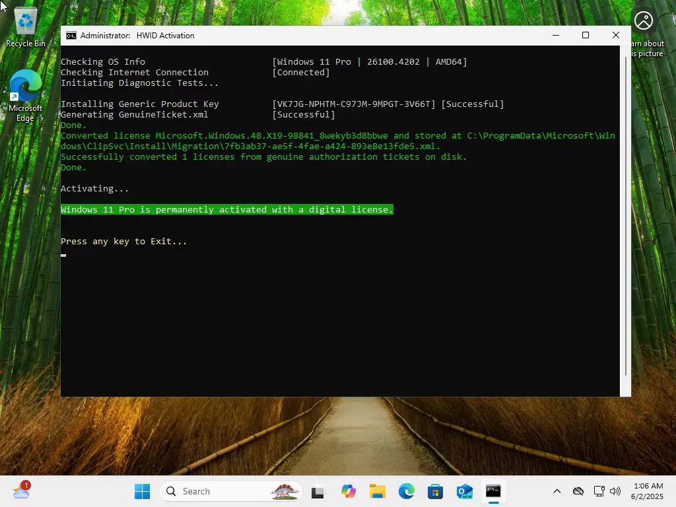Click the command prompt icon in title bar
The width and height of the screenshot is (676, 507).
71,36
